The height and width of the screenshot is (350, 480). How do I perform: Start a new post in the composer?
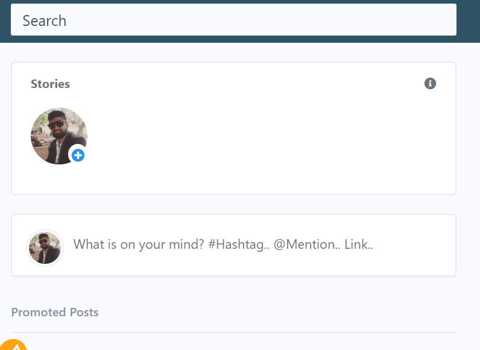pyautogui.click(x=223, y=245)
